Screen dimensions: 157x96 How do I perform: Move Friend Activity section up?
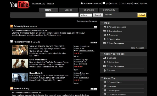click(x=92, y=89)
